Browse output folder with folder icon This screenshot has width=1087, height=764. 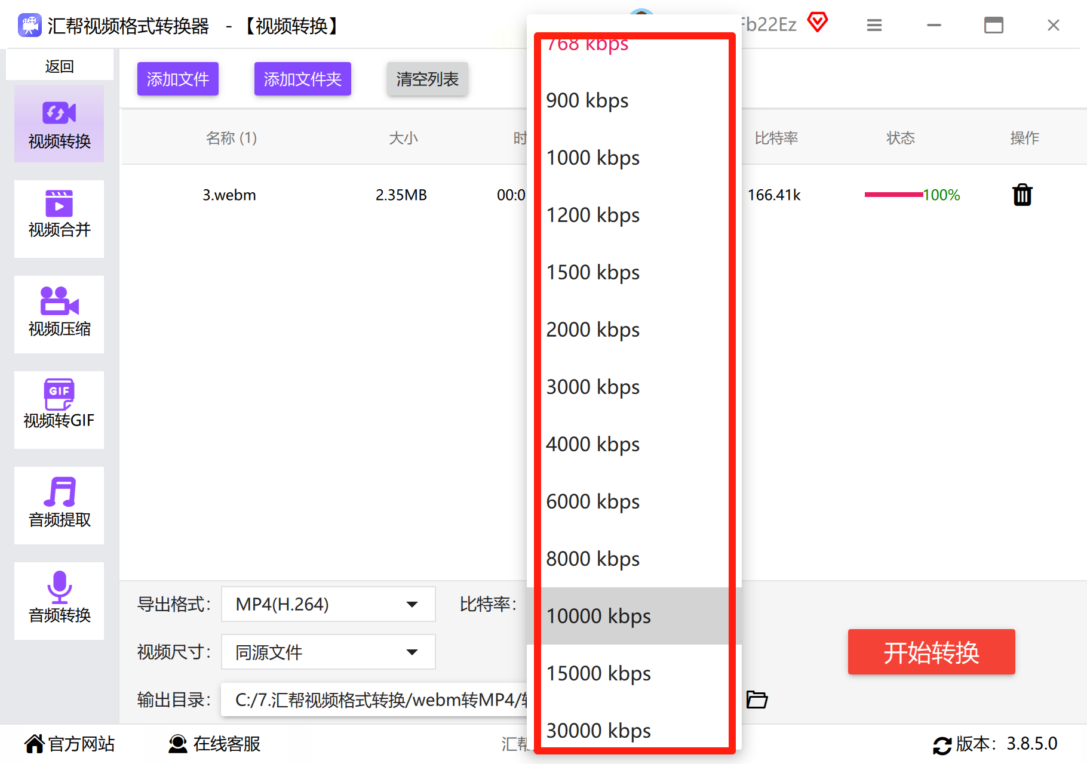(x=757, y=699)
